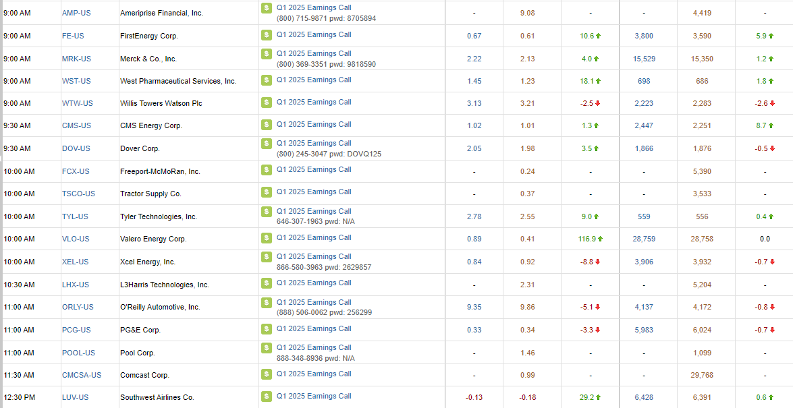Image resolution: width=793 pixels, height=408 pixels.
Task: Open the TYL-US ticker link
Action: point(76,216)
